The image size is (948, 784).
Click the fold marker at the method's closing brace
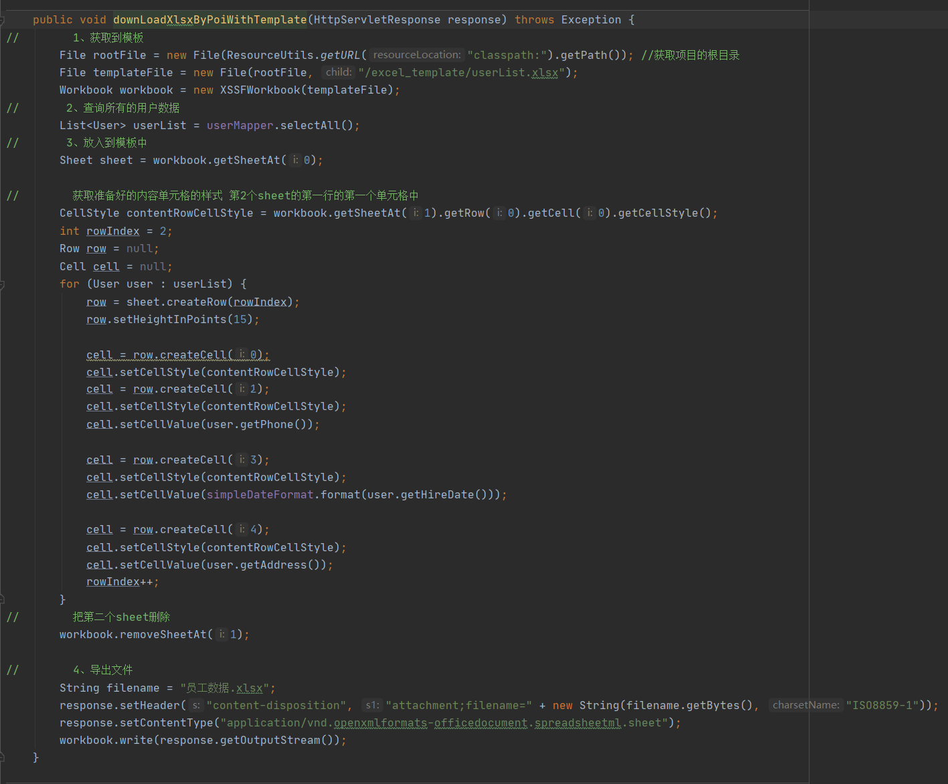click(2, 757)
